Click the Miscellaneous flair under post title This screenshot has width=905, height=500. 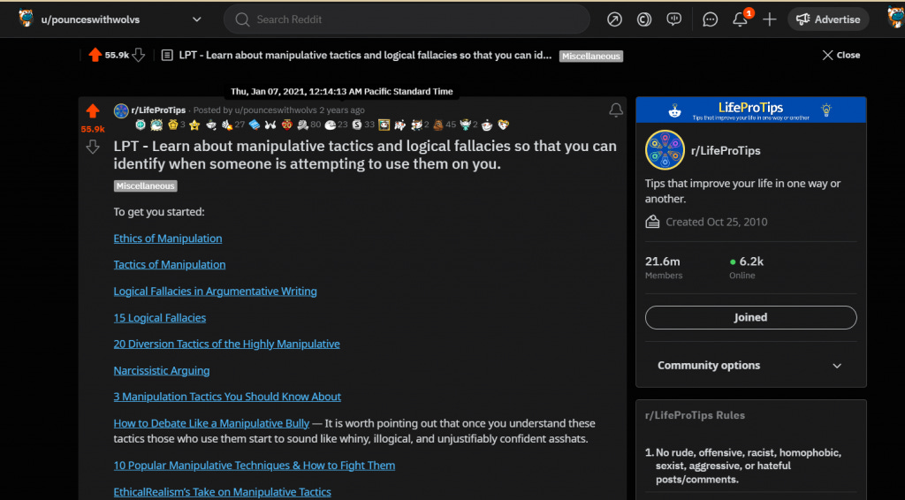(x=146, y=186)
